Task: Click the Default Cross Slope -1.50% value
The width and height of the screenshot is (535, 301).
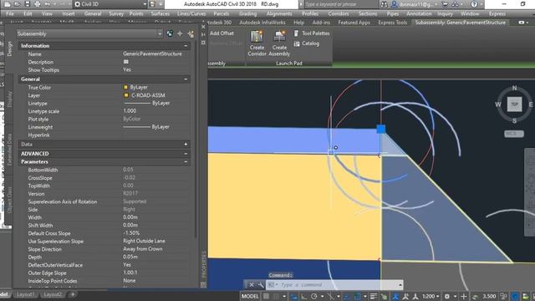Action: [x=131, y=233]
